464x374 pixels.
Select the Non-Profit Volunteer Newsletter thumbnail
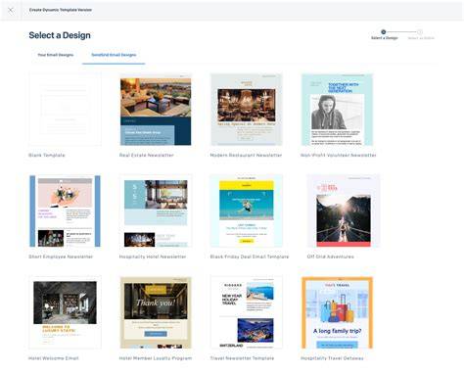[x=337, y=110]
